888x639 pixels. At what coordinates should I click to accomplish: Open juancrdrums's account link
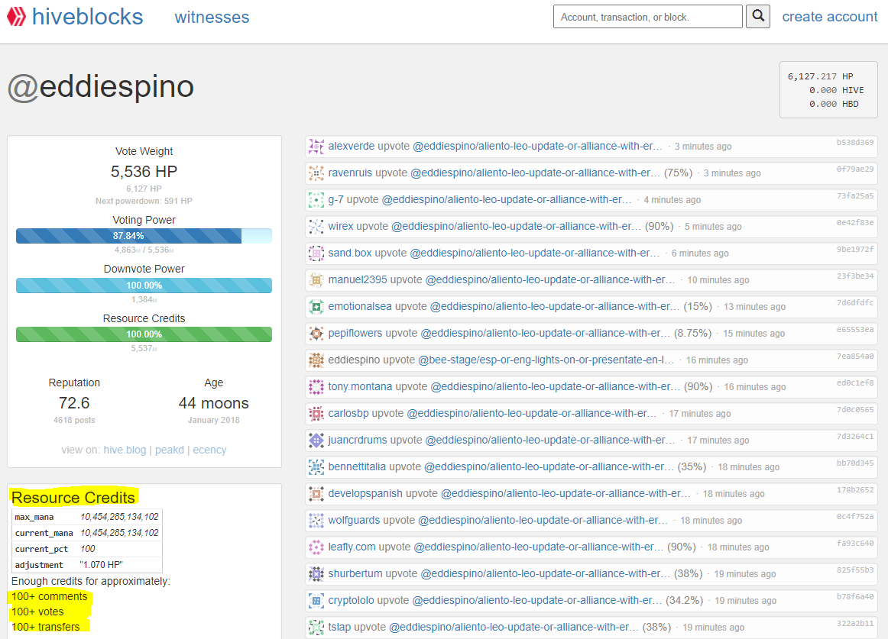tap(358, 440)
